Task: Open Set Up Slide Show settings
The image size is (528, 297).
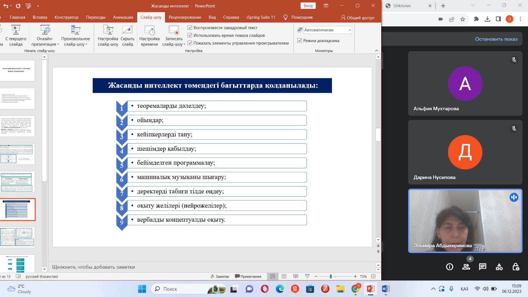Action: 108,36
